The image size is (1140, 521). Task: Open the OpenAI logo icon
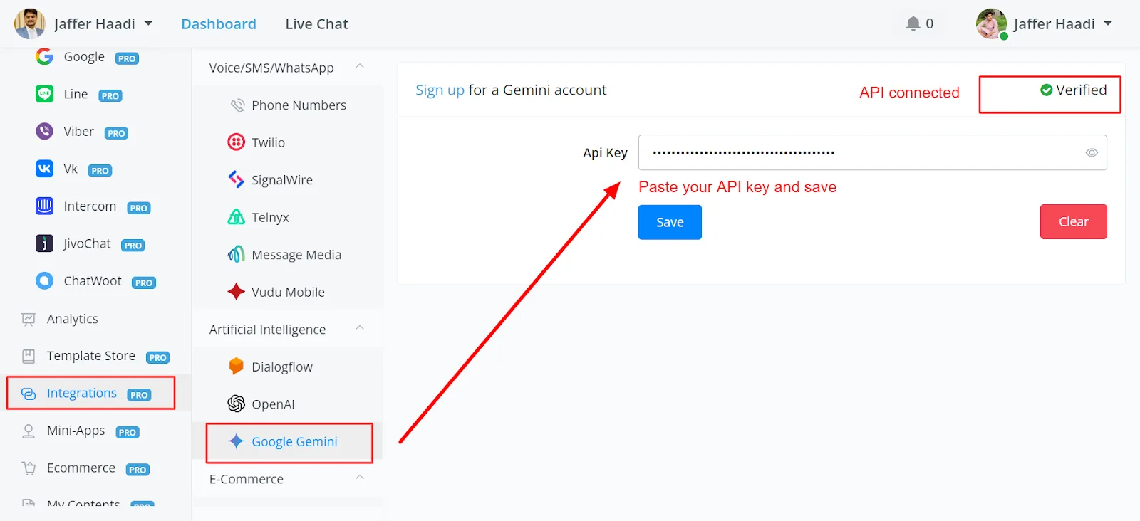[236, 404]
